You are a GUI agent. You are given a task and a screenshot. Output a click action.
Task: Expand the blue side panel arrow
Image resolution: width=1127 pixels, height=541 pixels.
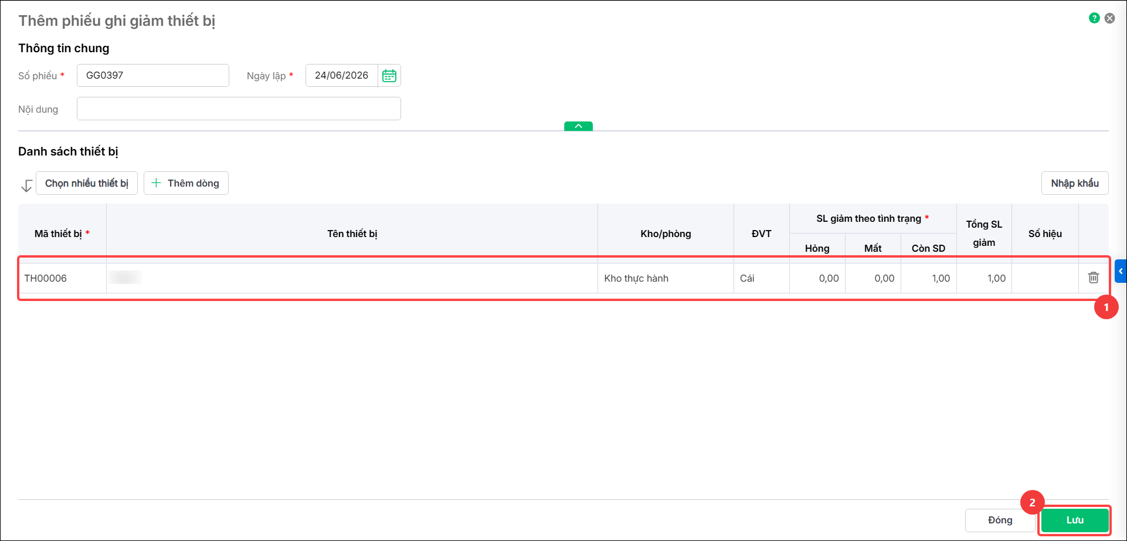point(1121,271)
